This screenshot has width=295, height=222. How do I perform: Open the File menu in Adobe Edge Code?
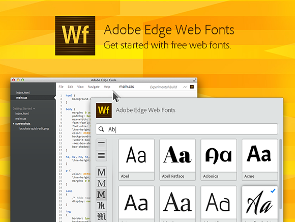[61, 87]
